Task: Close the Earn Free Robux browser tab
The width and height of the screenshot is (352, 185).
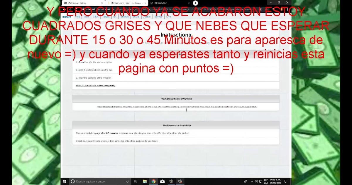Action: 146,3
